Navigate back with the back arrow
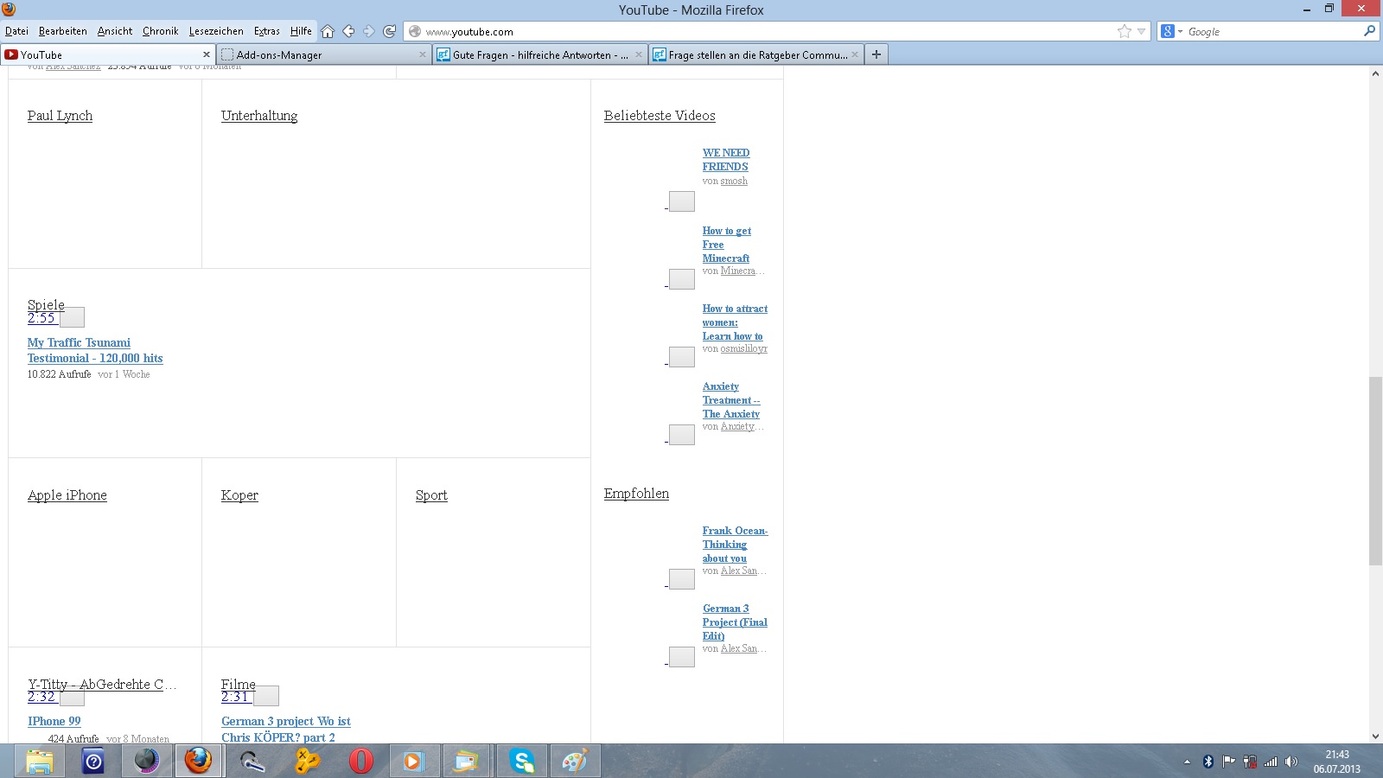This screenshot has height=778, width=1383. click(348, 31)
